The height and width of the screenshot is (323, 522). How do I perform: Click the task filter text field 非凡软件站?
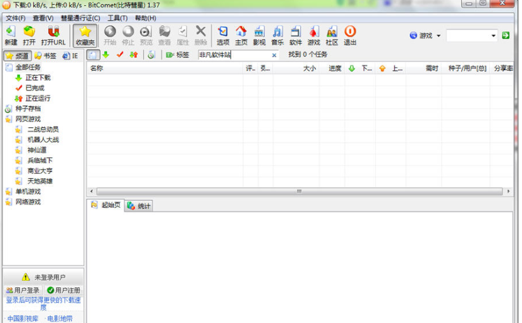click(x=234, y=55)
